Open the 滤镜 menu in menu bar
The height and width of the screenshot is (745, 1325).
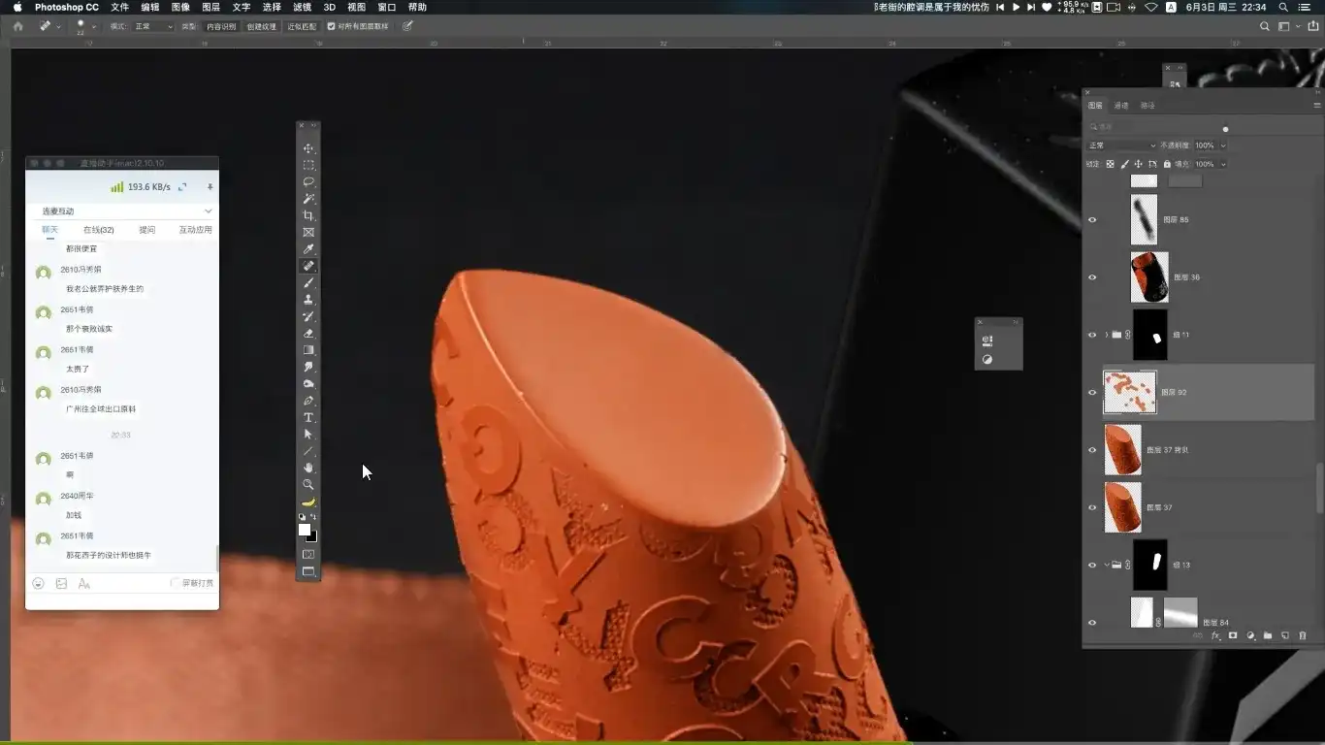(x=302, y=7)
